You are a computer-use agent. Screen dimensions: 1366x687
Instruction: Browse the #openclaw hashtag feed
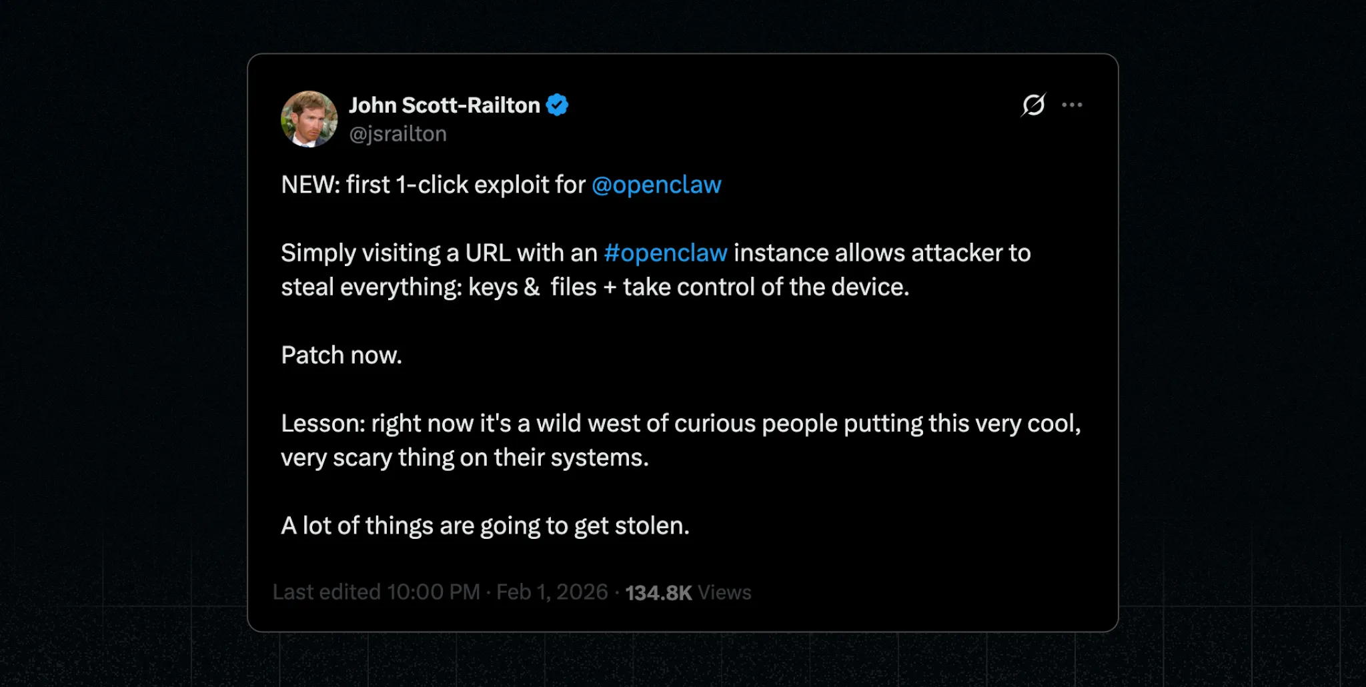click(666, 253)
